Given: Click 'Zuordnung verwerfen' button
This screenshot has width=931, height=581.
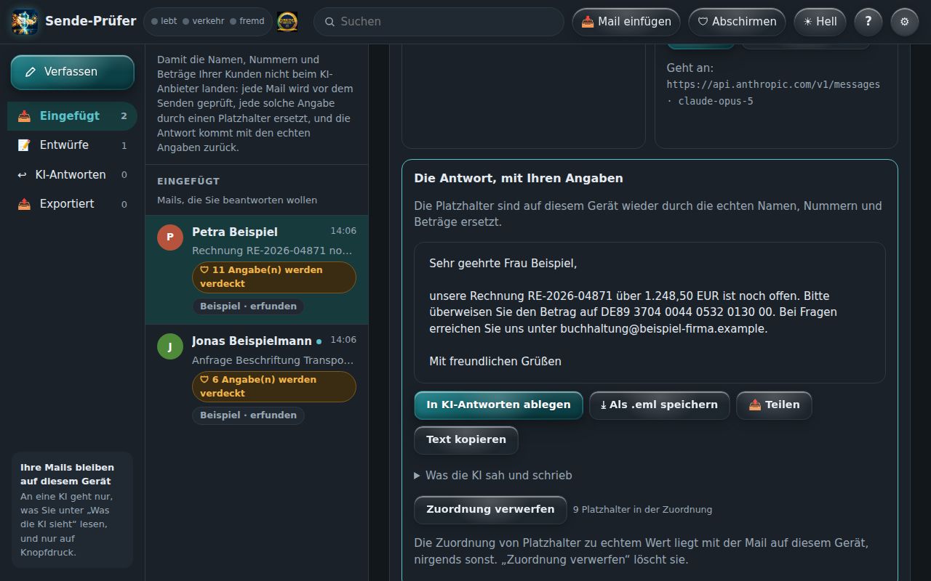Looking at the screenshot, I should 490,510.
